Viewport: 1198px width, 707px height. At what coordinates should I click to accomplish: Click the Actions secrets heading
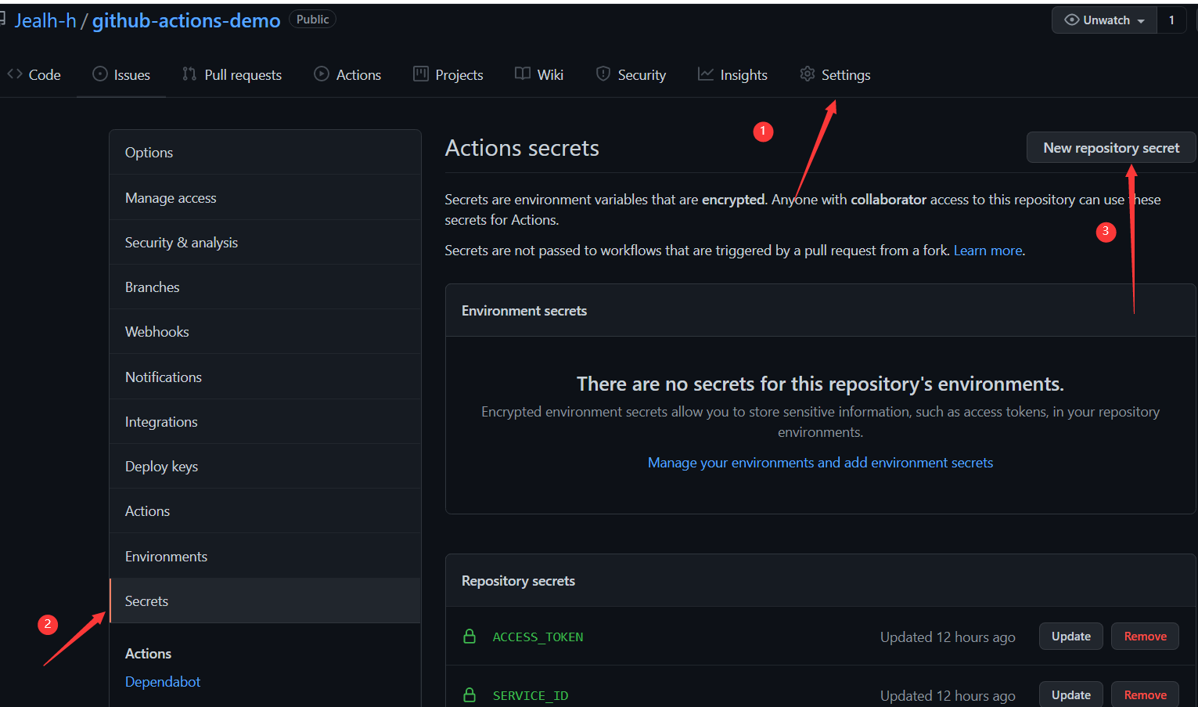[x=522, y=148]
